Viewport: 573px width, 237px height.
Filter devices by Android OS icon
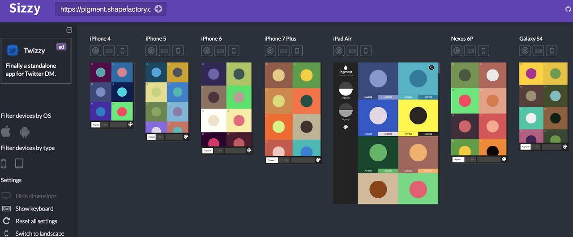click(x=24, y=132)
